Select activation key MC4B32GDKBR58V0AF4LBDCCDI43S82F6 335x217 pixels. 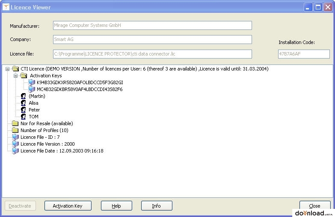(80, 89)
